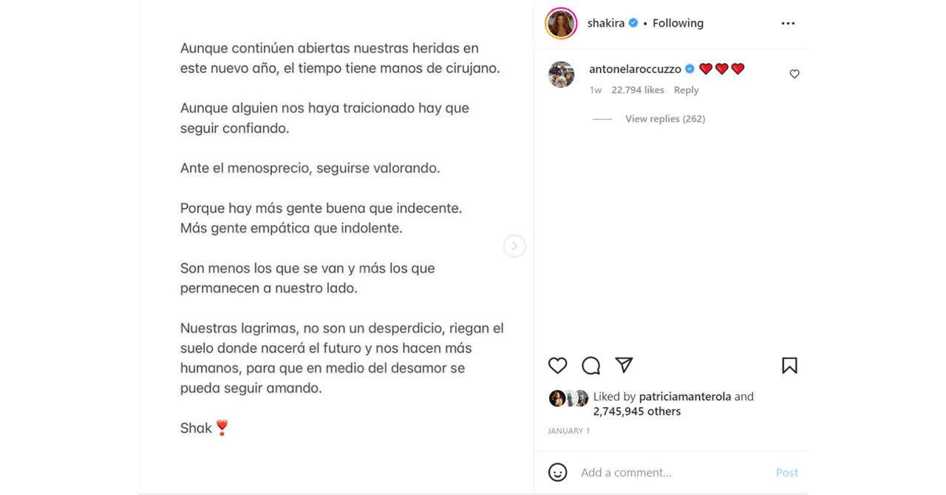Open comments via the speech bubble icon
946x495 pixels.
(591, 365)
